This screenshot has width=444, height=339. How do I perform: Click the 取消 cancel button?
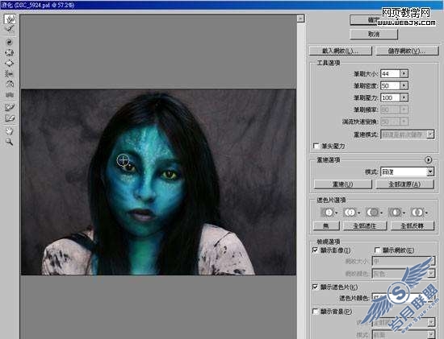(x=374, y=35)
